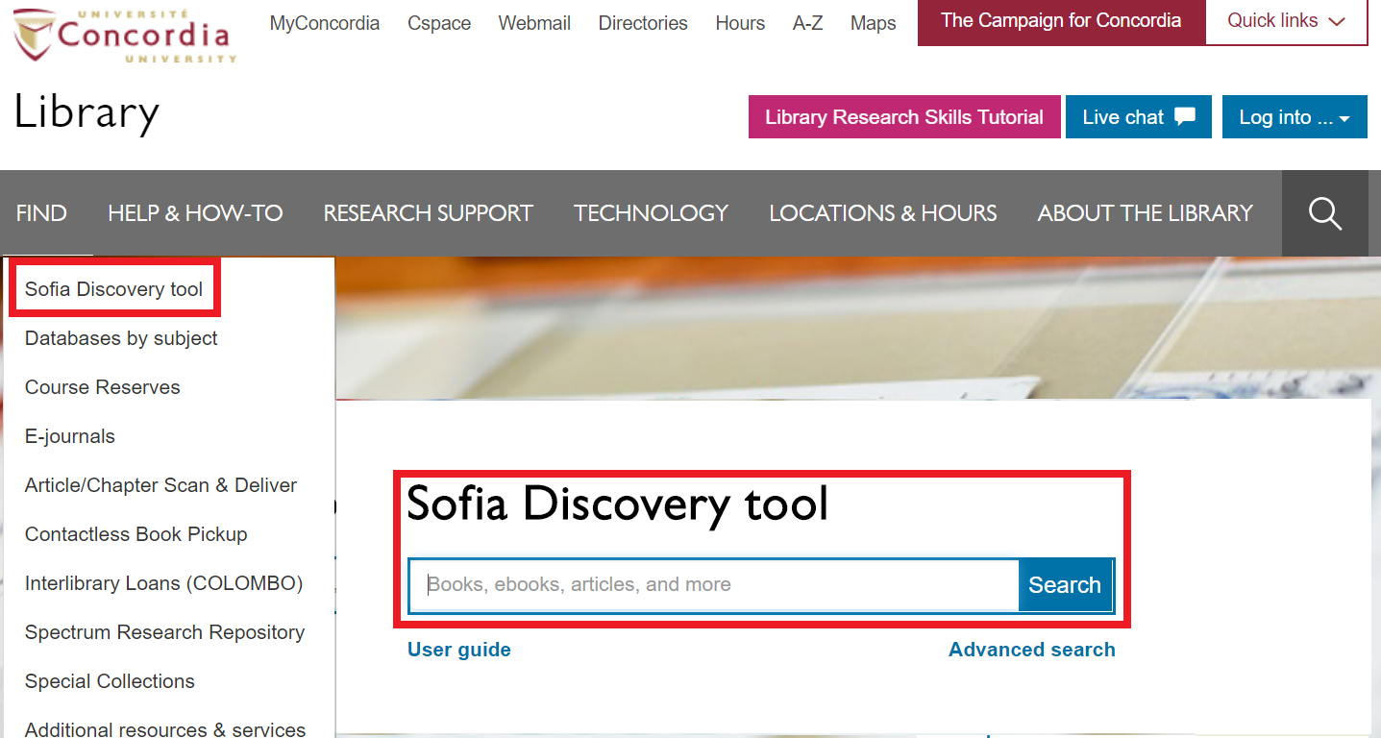Click the Search button
This screenshot has width=1381, height=738.
pyautogui.click(x=1065, y=584)
